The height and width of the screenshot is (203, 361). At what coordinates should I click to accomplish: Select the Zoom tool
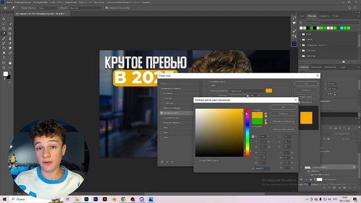coord(4,68)
